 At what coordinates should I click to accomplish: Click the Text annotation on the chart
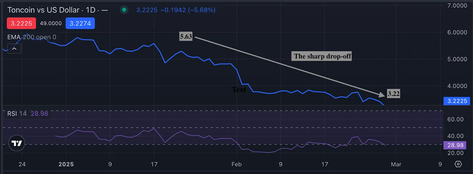(x=239, y=90)
